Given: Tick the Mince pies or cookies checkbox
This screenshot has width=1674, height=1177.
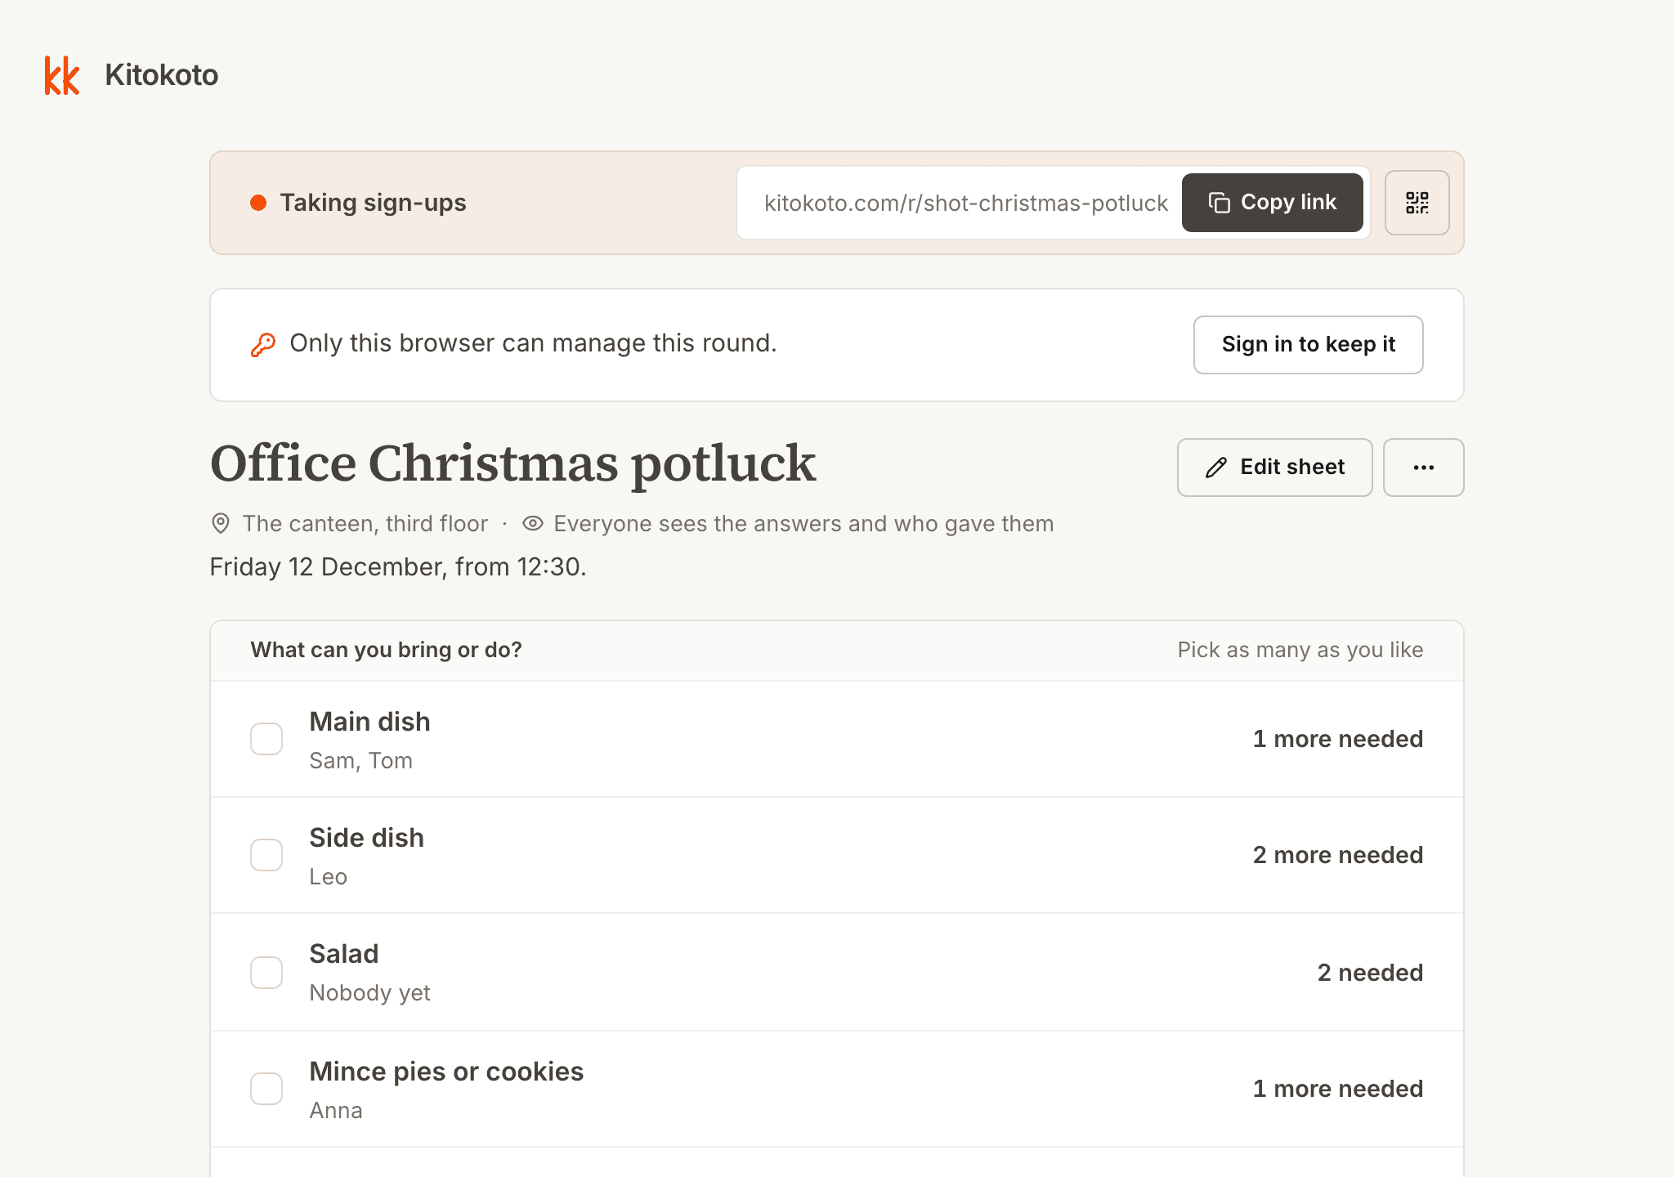Looking at the screenshot, I should (266, 1089).
